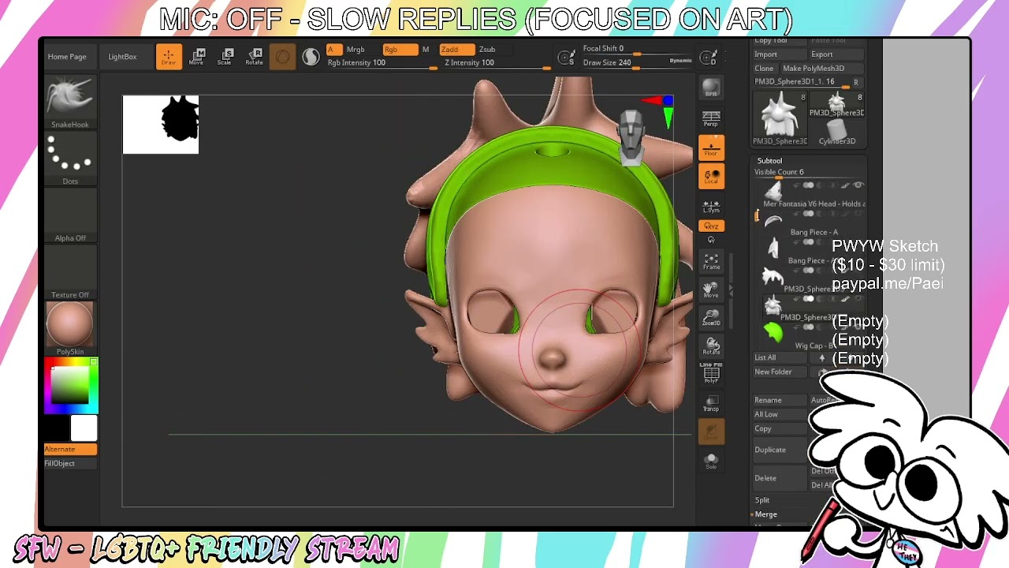This screenshot has height=568, width=1009.
Task: Toggle Perspective view (Persp)
Action: (711, 118)
